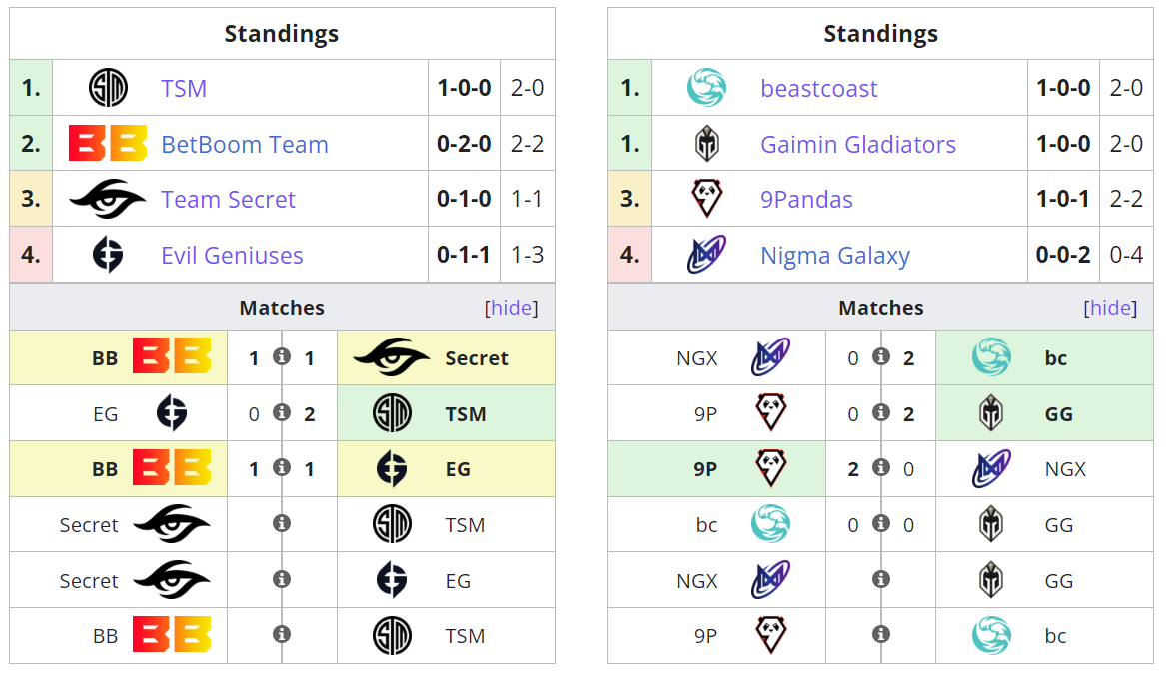Click the 9Pandas logo in standings
The height and width of the screenshot is (678, 1166).
706,199
